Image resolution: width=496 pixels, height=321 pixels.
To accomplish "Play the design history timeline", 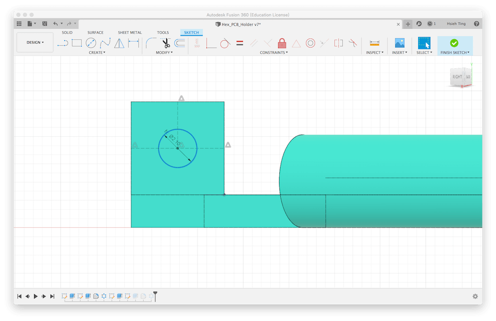I will tap(36, 296).
